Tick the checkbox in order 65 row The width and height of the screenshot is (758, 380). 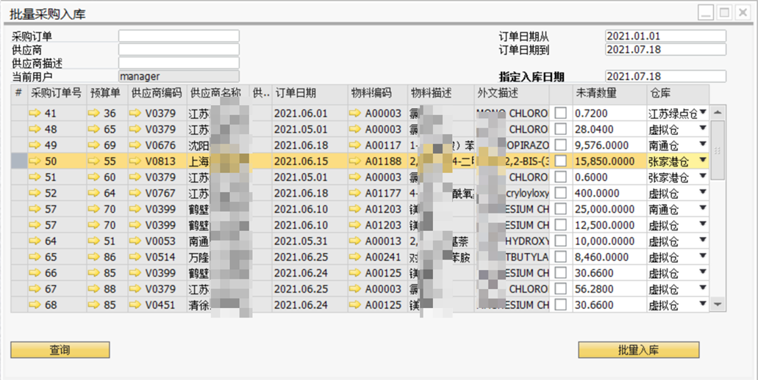pos(561,257)
